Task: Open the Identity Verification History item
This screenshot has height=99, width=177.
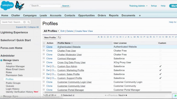Action: pyautogui.click(x=19, y=92)
